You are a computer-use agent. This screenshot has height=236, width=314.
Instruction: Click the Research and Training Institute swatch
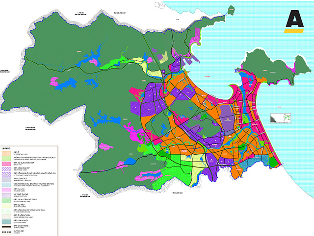(7, 185)
